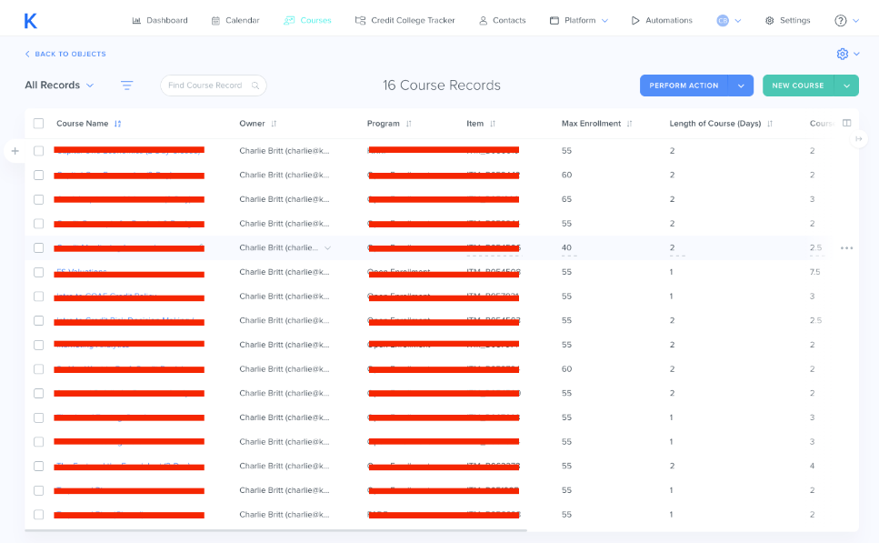Open owner dropdown on highlighted row

pos(327,248)
